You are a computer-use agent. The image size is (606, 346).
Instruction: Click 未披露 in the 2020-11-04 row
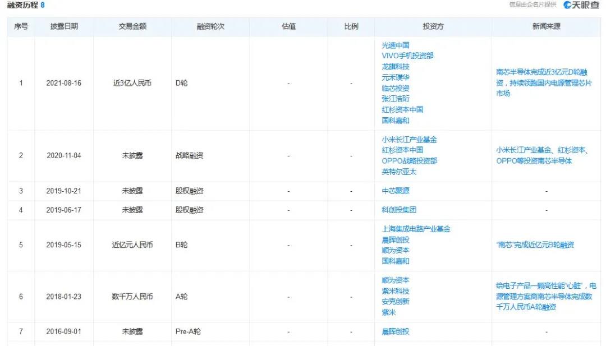click(132, 156)
